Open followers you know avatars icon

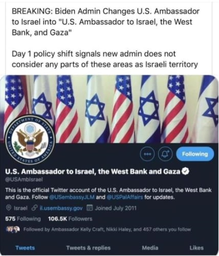click(x=13, y=229)
